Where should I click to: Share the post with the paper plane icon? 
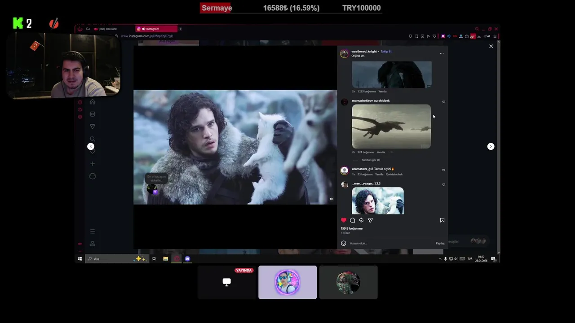(370, 220)
